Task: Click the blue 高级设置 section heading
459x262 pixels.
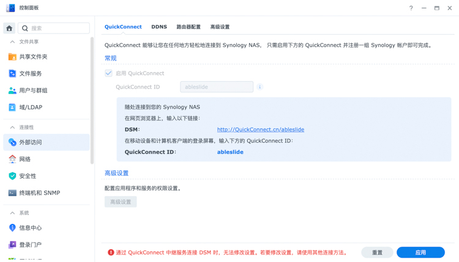Action: pos(116,173)
